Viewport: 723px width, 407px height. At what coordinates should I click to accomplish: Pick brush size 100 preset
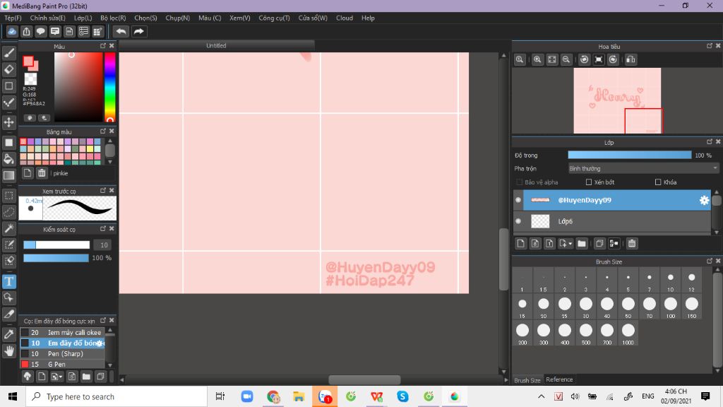[671, 307]
